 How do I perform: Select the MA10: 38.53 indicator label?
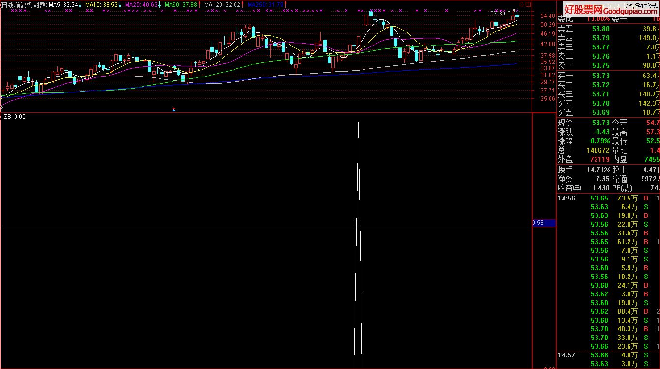click(103, 4)
